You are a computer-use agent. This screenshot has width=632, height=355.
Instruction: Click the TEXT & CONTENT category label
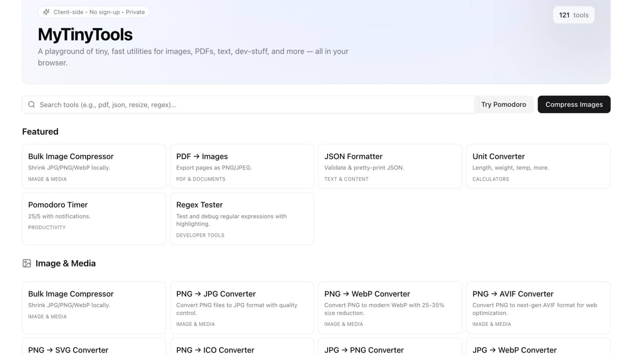[346, 179]
